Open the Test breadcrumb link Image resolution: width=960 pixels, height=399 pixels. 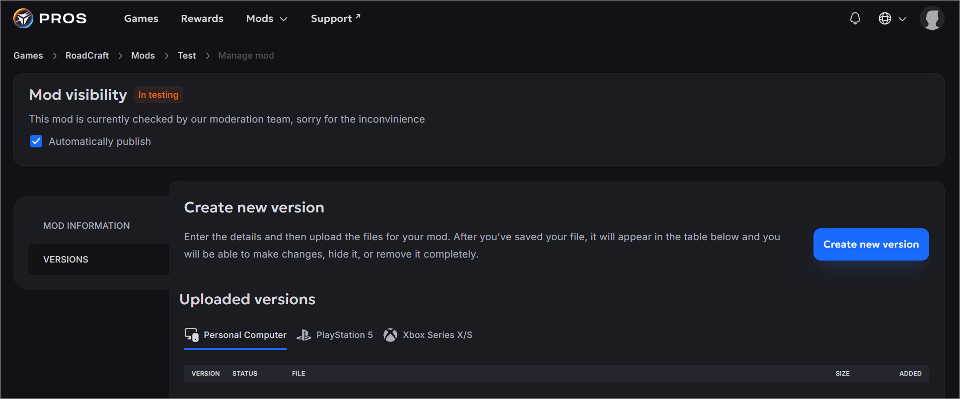[187, 56]
